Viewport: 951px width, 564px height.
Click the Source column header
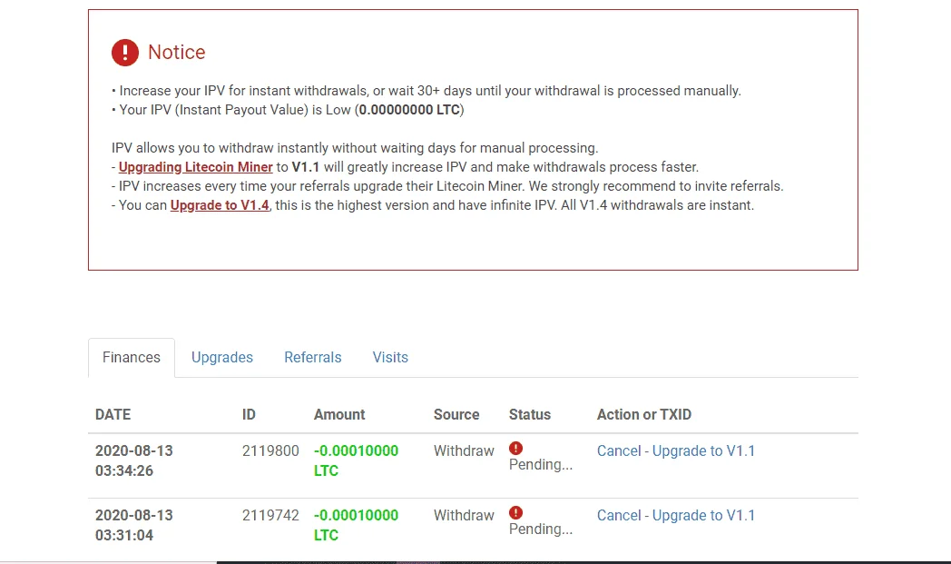point(456,415)
